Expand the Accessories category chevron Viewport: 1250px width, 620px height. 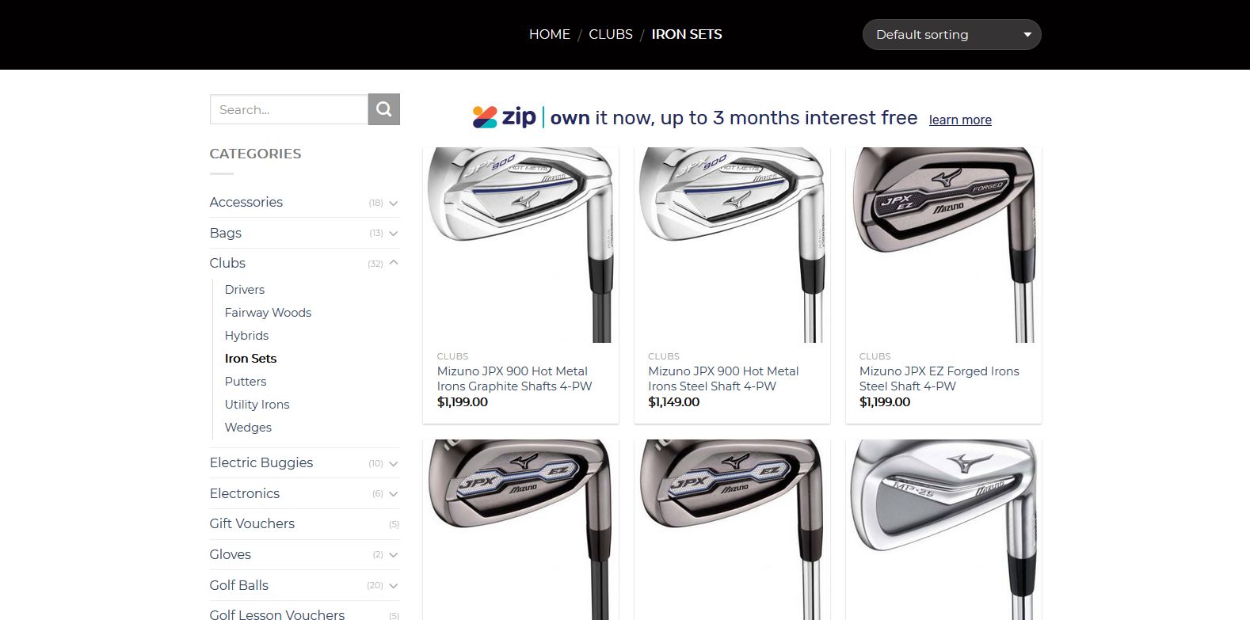[393, 203]
